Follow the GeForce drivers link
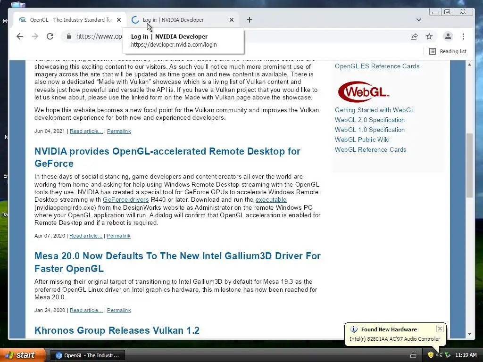The image size is (483, 362). pos(125,199)
